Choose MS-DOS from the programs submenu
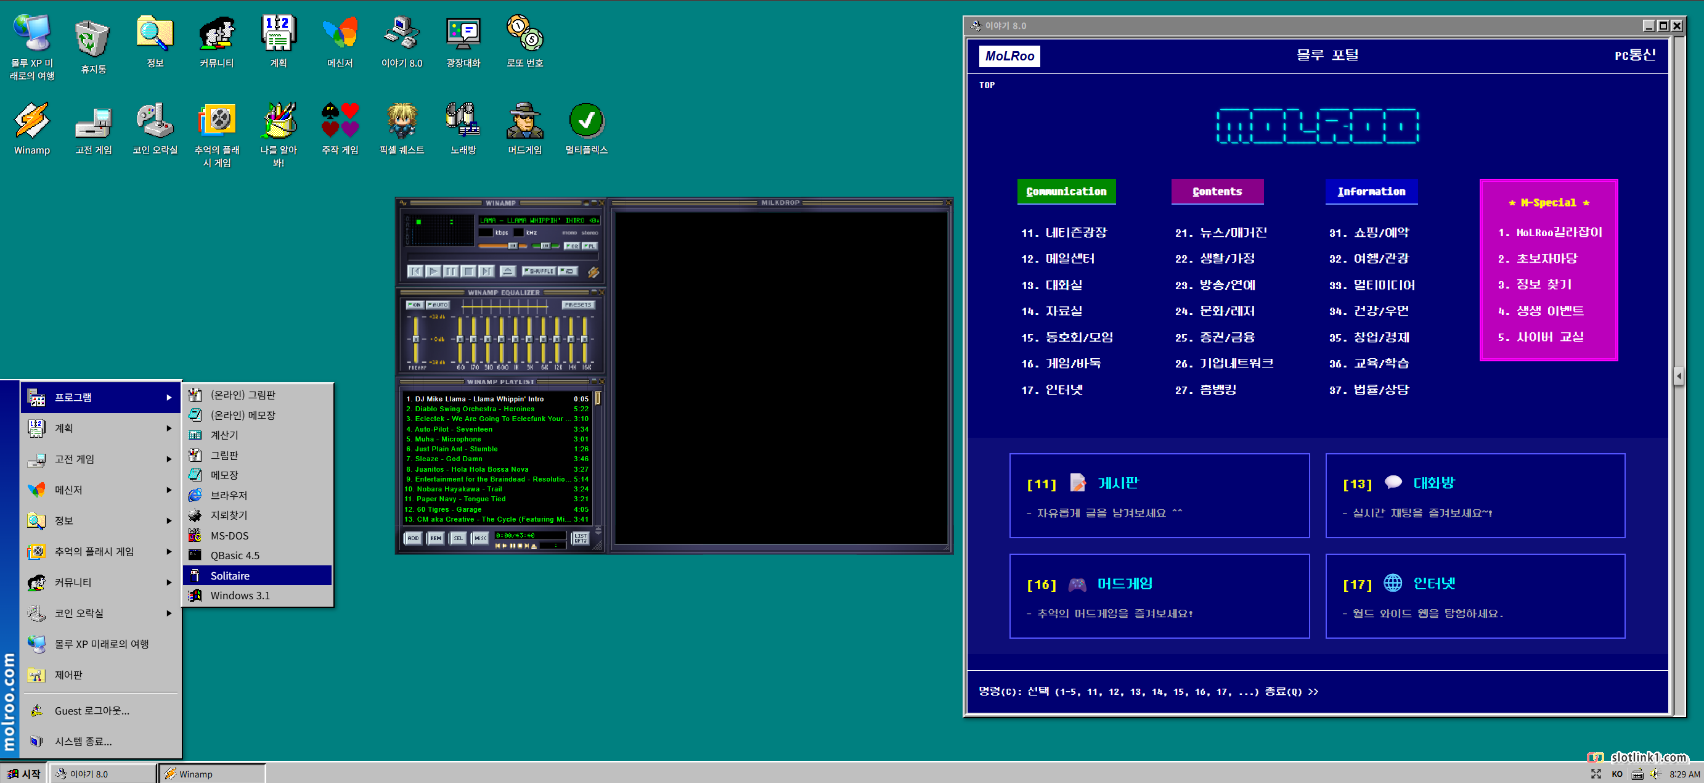The image size is (1704, 783). click(x=258, y=535)
